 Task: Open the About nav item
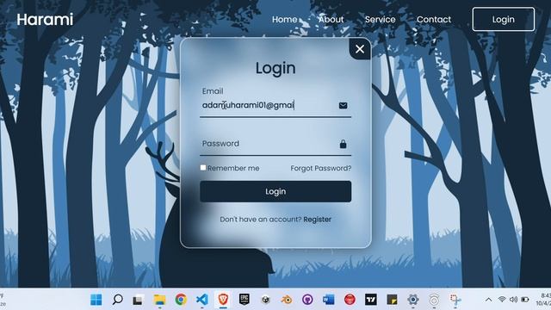point(331,20)
